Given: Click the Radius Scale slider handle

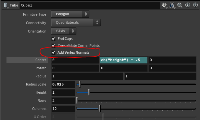Looking at the screenshot, I should click(x=80, y=84).
